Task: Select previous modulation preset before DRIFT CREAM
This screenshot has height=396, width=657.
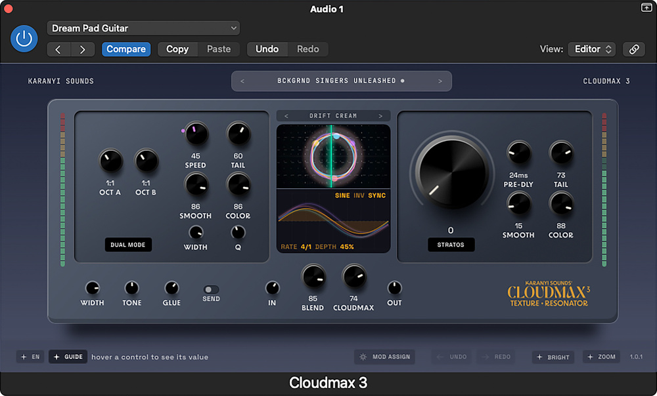Action: coord(286,116)
